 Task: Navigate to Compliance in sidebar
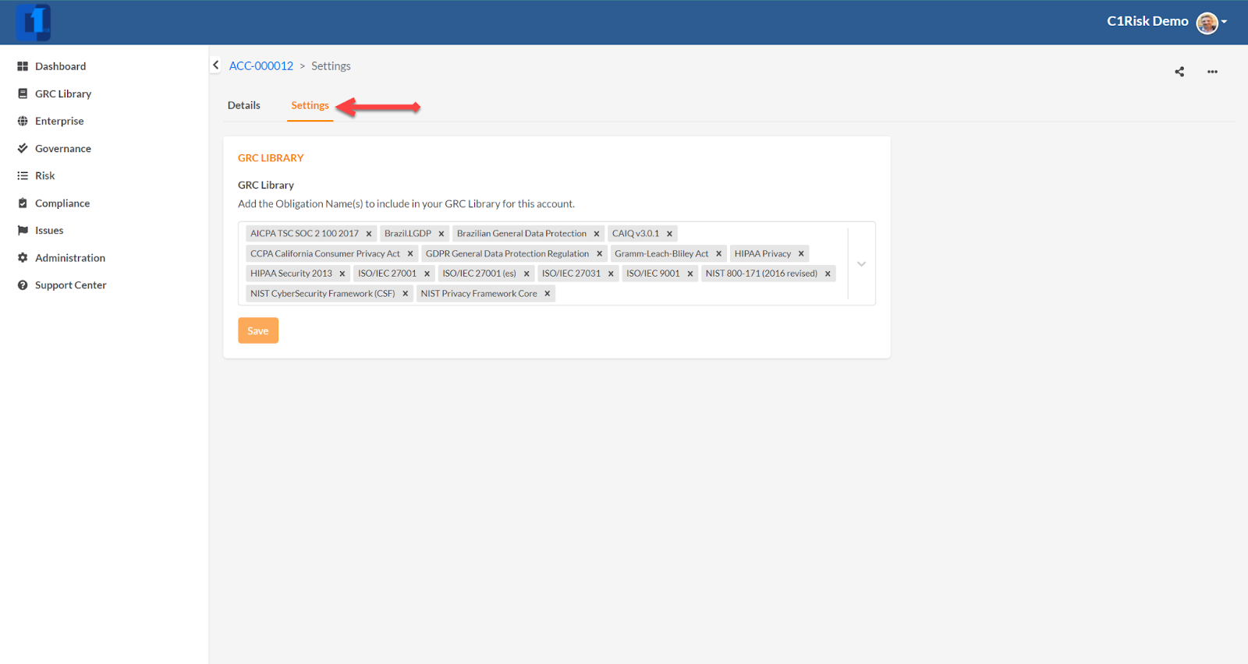tap(62, 203)
